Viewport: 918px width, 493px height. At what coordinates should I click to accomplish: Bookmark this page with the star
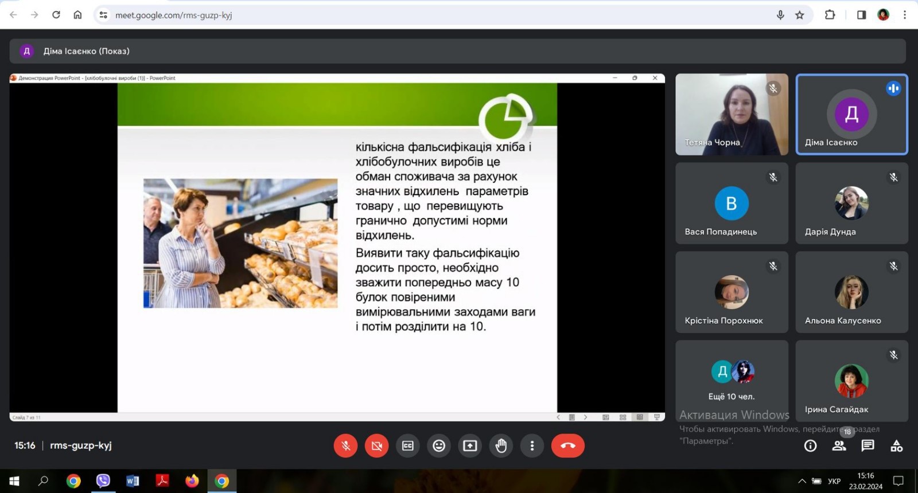click(x=800, y=15)
